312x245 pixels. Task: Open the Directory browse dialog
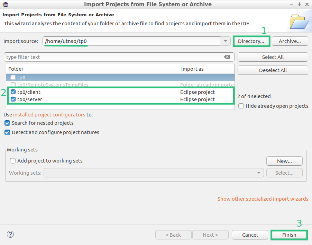click(x=251, y=41)
